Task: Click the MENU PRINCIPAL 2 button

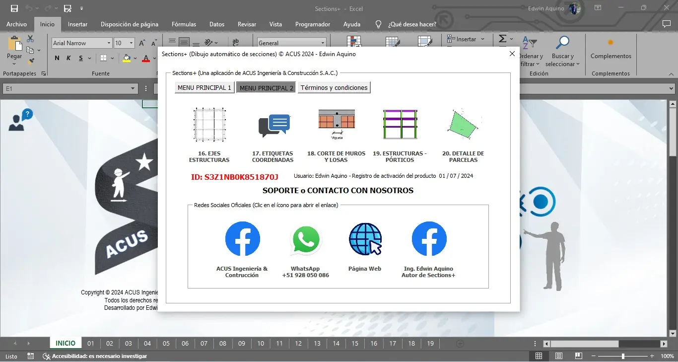Action: click(266, 88)
